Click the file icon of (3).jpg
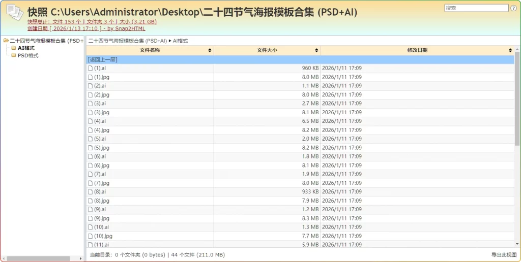 pyautogui.click(x=91, y=112)
